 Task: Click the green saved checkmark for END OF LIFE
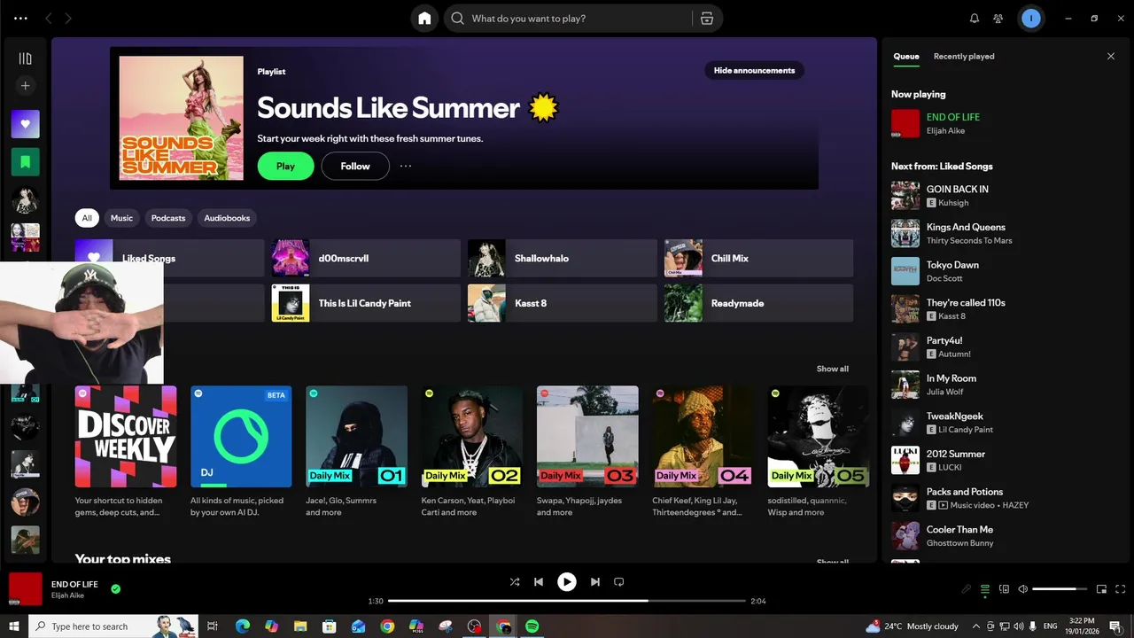tap(116, 588)
